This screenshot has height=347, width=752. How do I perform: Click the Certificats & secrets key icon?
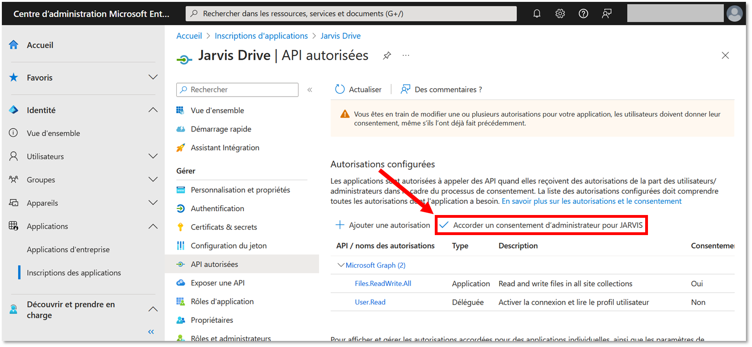[181, 227]
